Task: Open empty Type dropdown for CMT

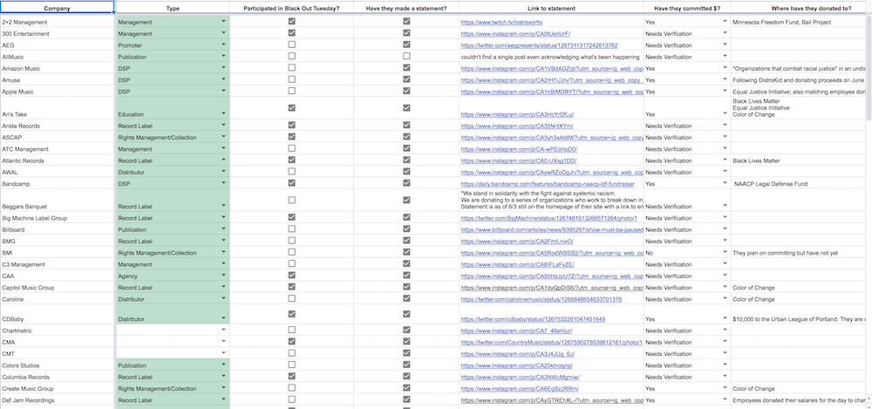Action: coord(223,353)
